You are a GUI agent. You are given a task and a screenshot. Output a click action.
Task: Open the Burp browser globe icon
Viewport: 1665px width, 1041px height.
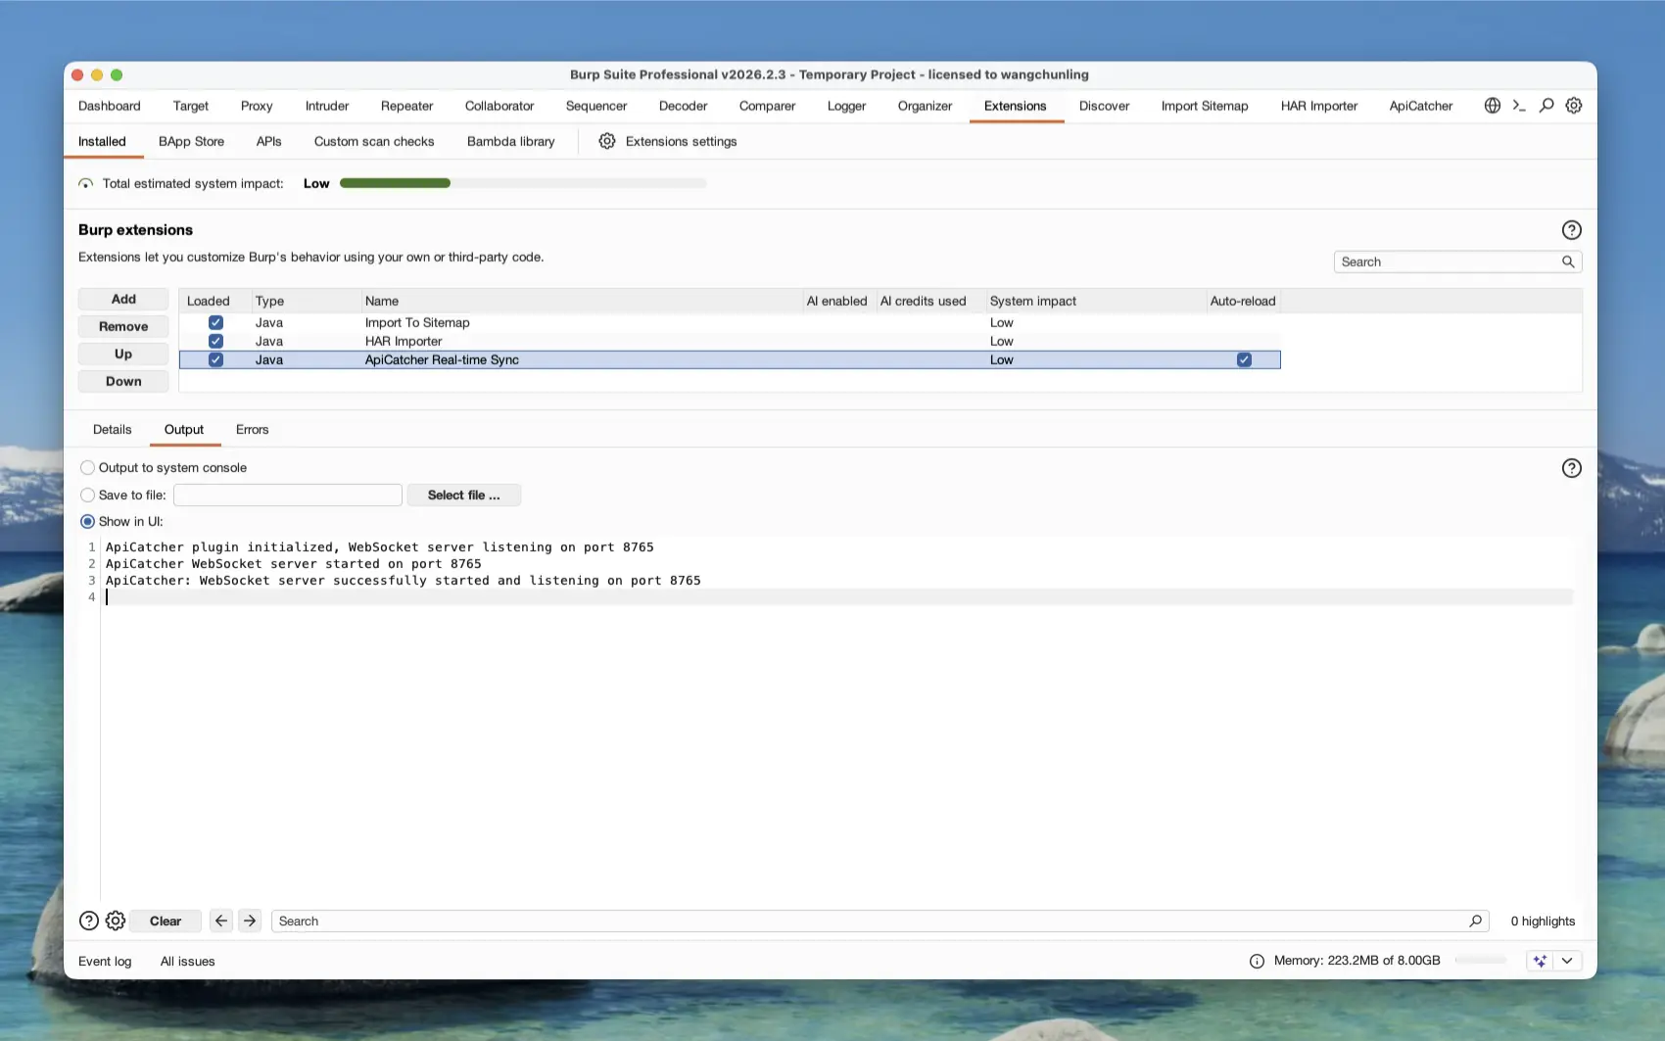[x=1492, y=106]
